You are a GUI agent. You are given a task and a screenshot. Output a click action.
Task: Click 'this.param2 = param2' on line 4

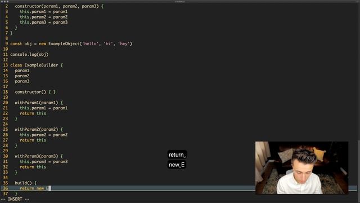[x=44, y=17]
